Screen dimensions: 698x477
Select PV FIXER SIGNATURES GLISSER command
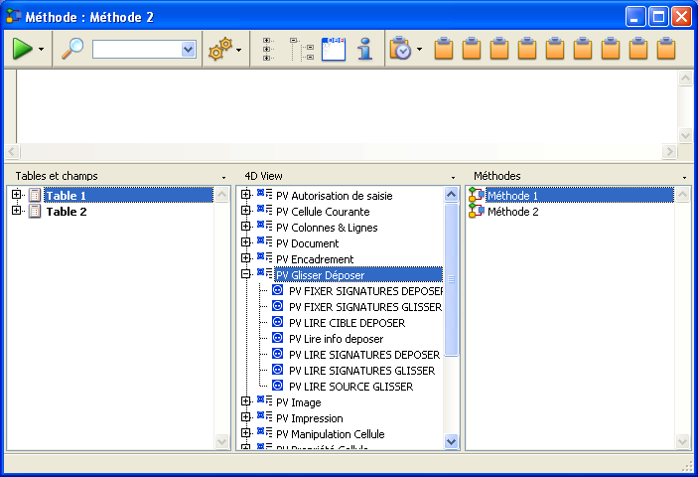[x=364, y=307]
